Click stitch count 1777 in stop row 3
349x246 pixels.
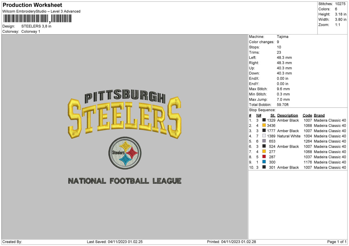click(x=271, y=131)
